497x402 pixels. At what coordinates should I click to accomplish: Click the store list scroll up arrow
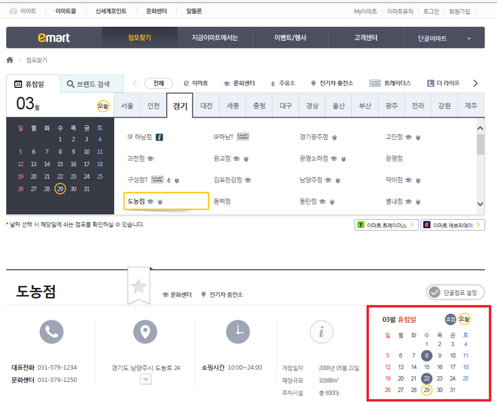(x=480, y=129)
